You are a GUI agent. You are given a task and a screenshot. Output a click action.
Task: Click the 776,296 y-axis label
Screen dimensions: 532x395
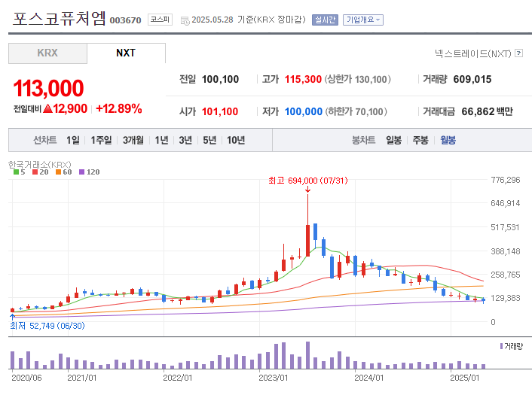(506, 180)
